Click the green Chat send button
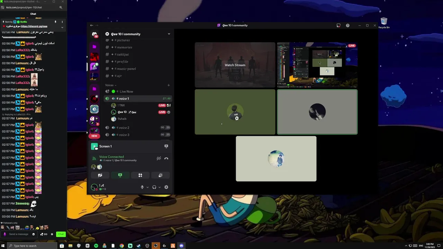Screen dimensions: 443x249 [x=61, y=234]
